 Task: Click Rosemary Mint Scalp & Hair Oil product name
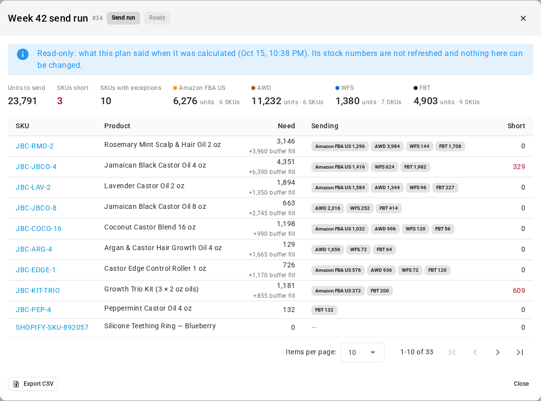162,145
